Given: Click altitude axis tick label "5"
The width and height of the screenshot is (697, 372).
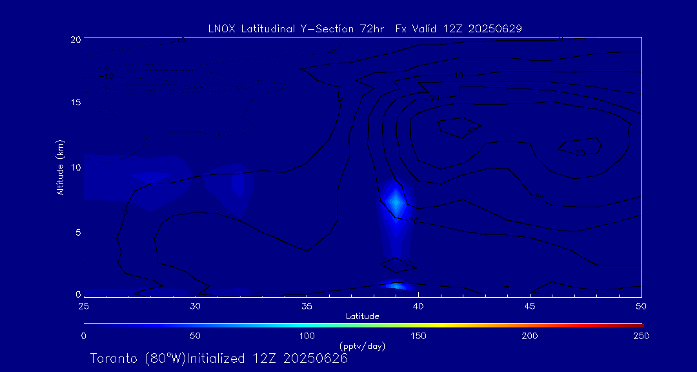Looking at the screenshot, I should pos(78,232).
